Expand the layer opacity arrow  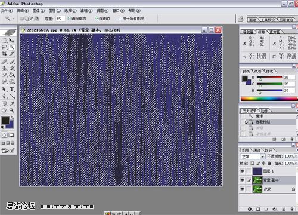coord(296,156)
